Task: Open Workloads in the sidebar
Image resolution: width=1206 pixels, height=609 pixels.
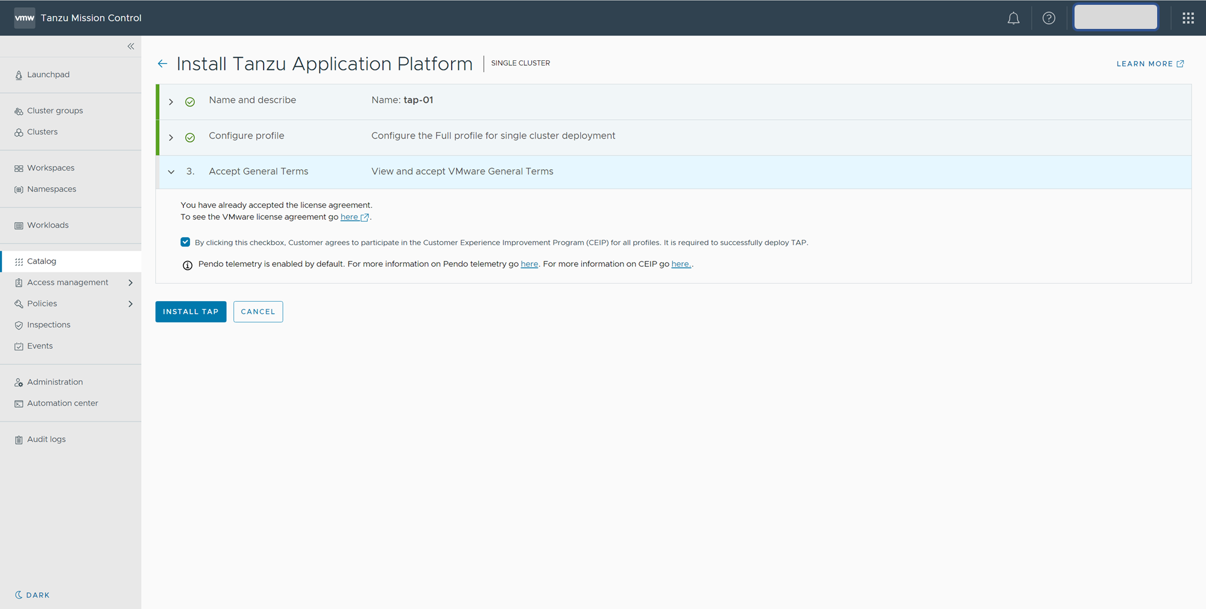Action: 48,225
